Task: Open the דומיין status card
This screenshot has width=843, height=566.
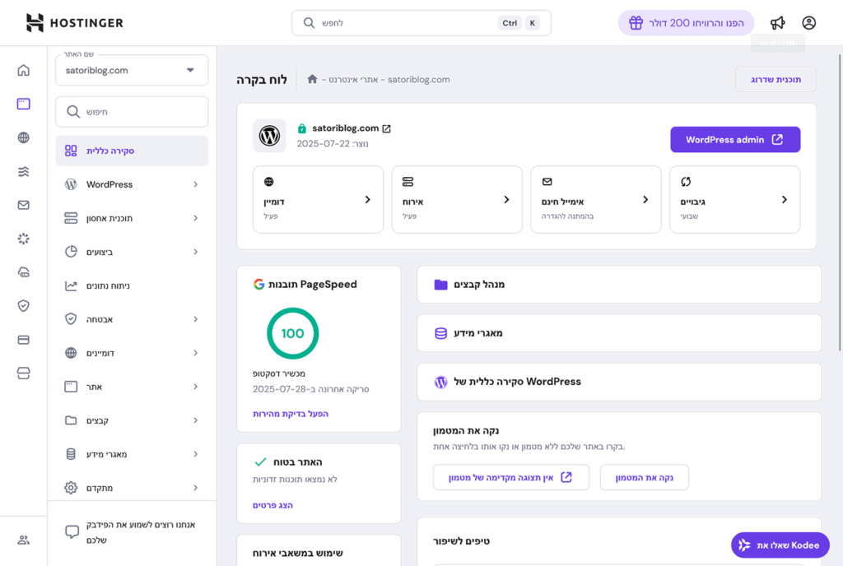Action: pyautogui.click(x=319, y=199)
